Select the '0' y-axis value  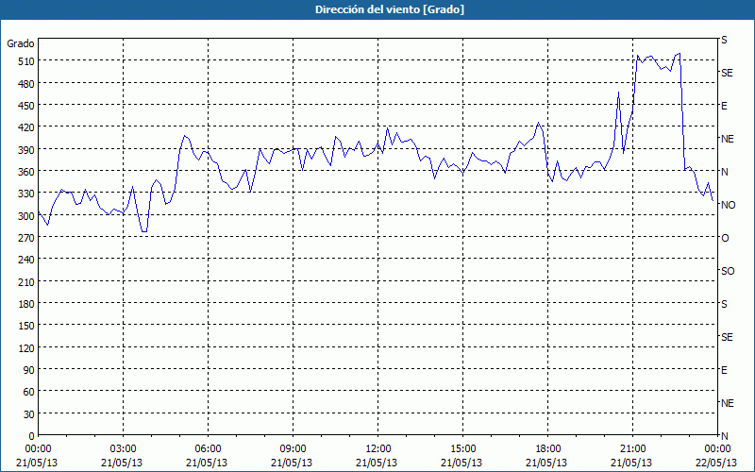[x=32, y=436]
